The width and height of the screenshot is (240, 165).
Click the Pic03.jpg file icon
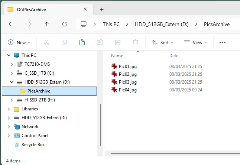tap(114, 82)
